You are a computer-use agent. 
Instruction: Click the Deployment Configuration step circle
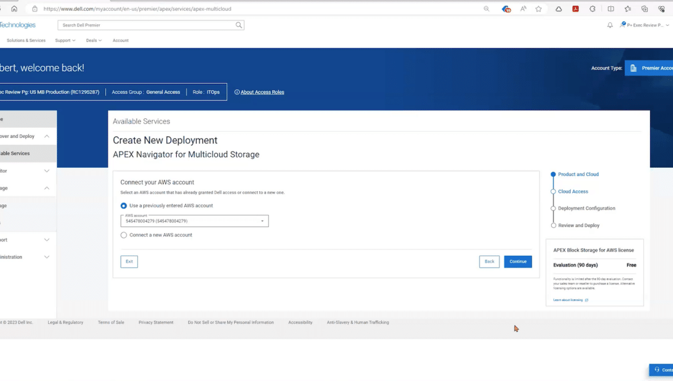553,208
